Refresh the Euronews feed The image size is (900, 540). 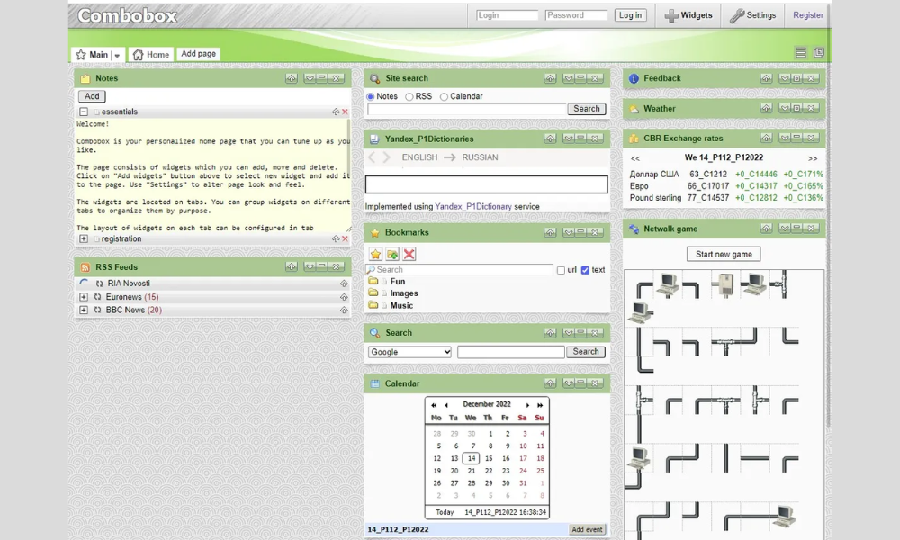[97, 297]
